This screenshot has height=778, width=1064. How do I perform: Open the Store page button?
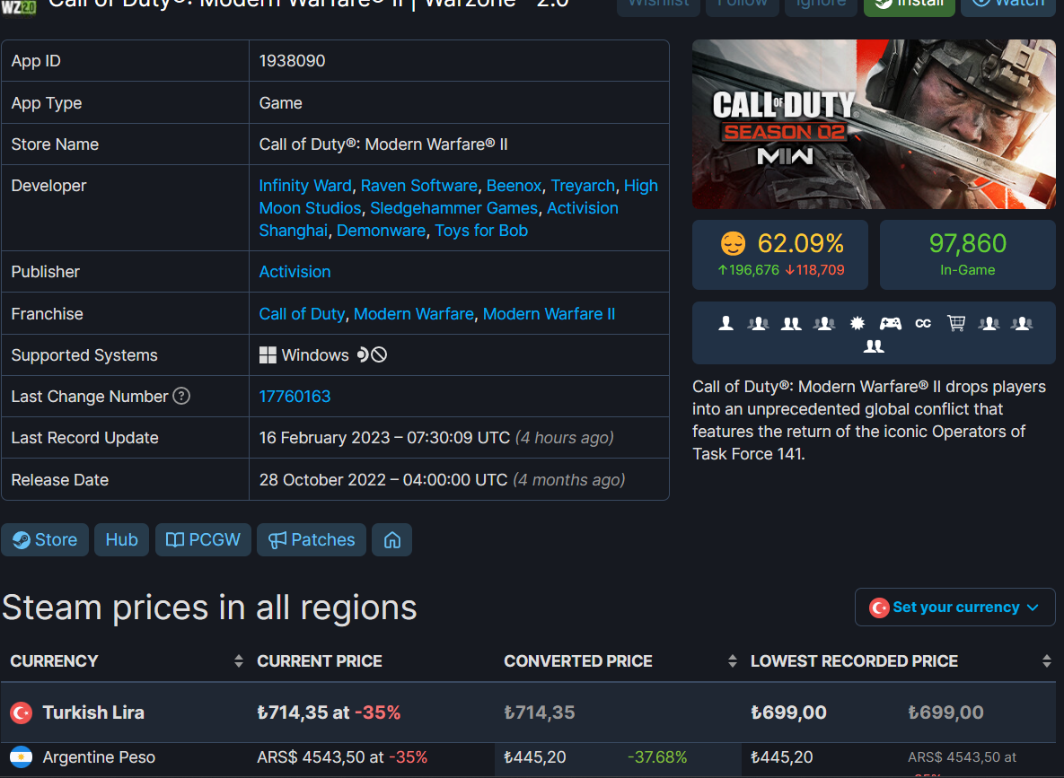[45, 540]
